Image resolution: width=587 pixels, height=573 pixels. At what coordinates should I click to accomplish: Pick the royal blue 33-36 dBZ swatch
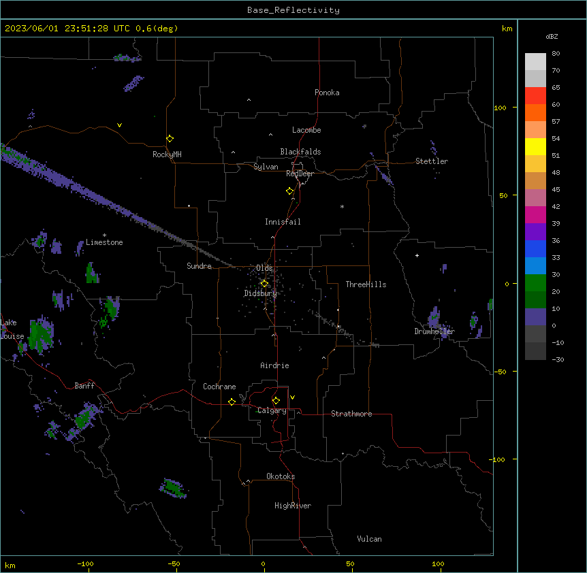coord(535,248)
